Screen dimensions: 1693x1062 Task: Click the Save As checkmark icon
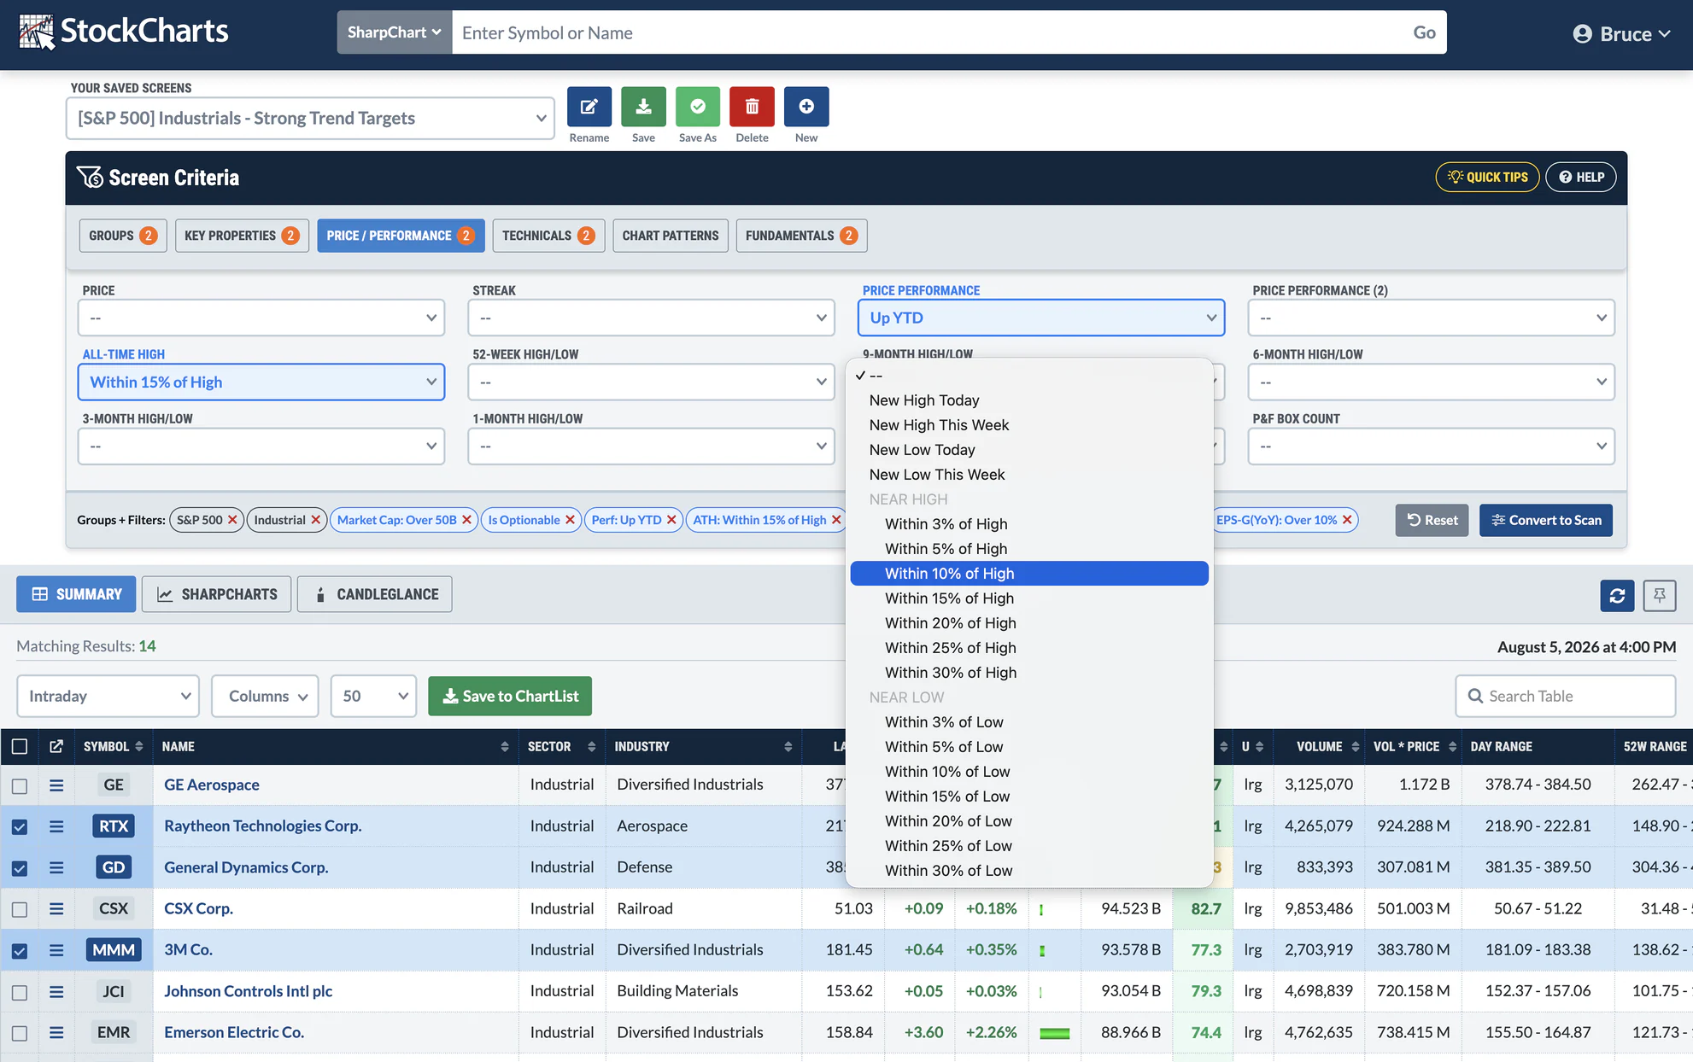pyautogui.click(x=698, y=107)
